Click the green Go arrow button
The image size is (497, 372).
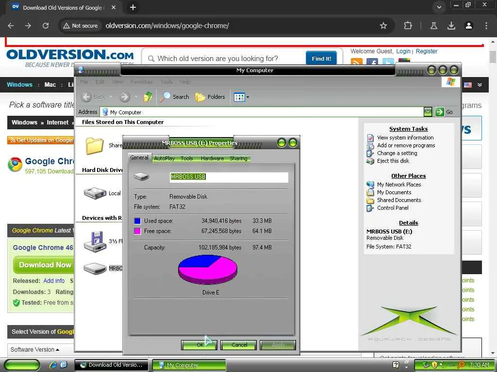pos(439,112)
